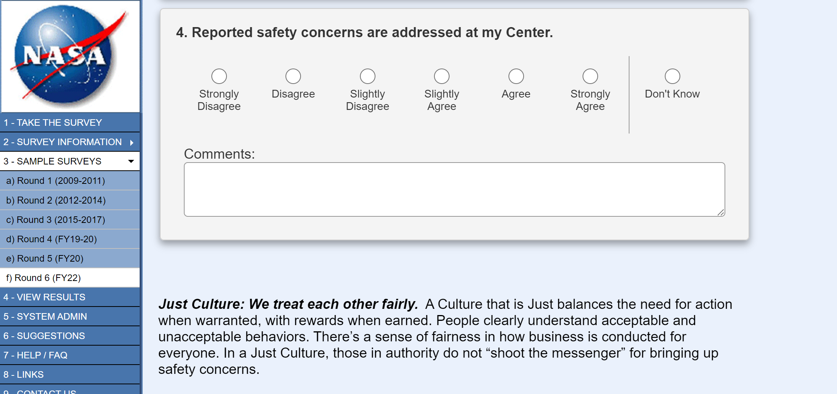Grab the Comments box resize handle
This screenshot has height=394, width=837.
coord(721,212)
